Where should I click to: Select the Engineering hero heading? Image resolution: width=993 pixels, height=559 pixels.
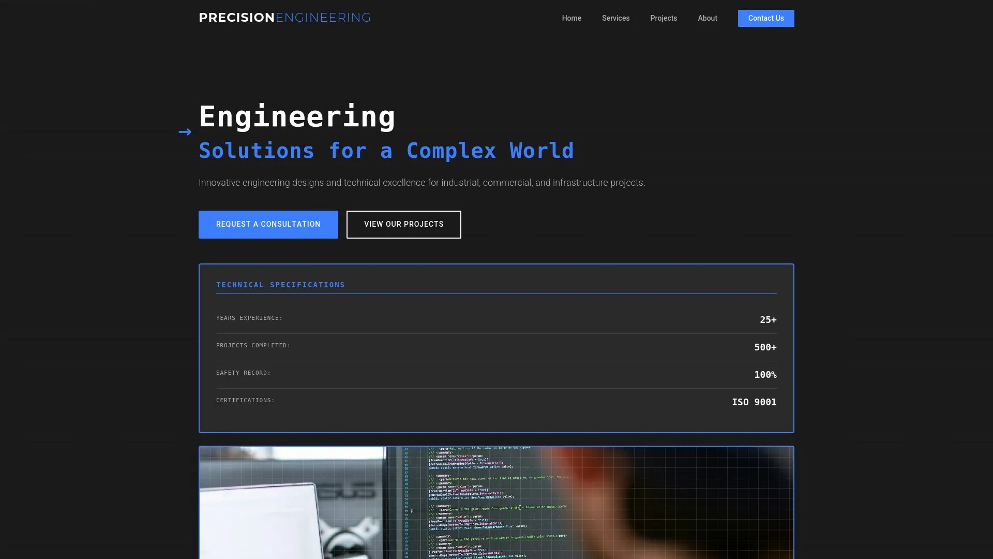tap(297, 116)
